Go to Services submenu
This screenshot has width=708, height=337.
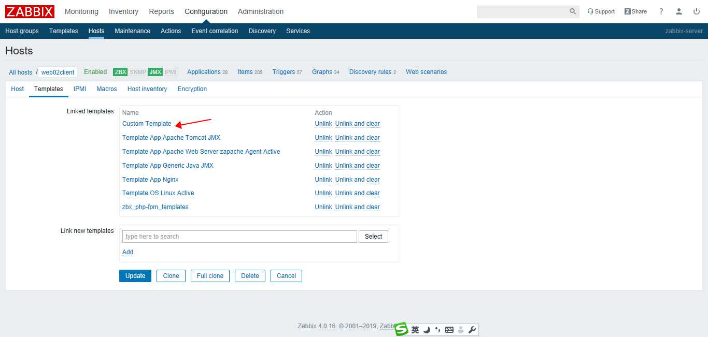pyautogui.click(x=298, y=31)
